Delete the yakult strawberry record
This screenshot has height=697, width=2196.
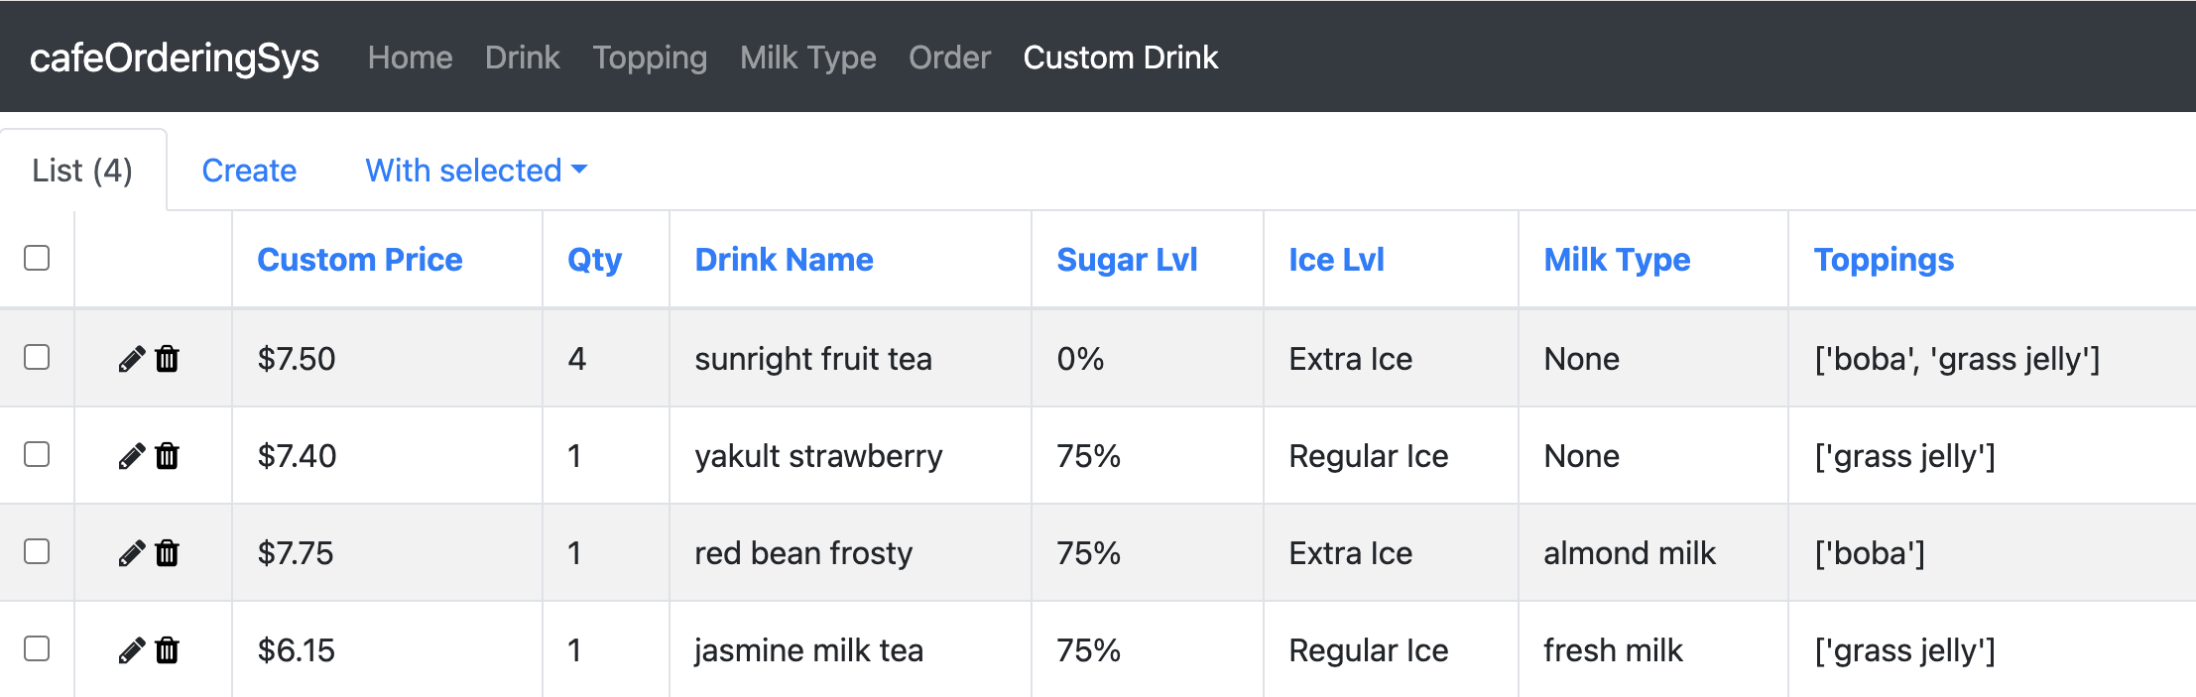coord(168,456)
